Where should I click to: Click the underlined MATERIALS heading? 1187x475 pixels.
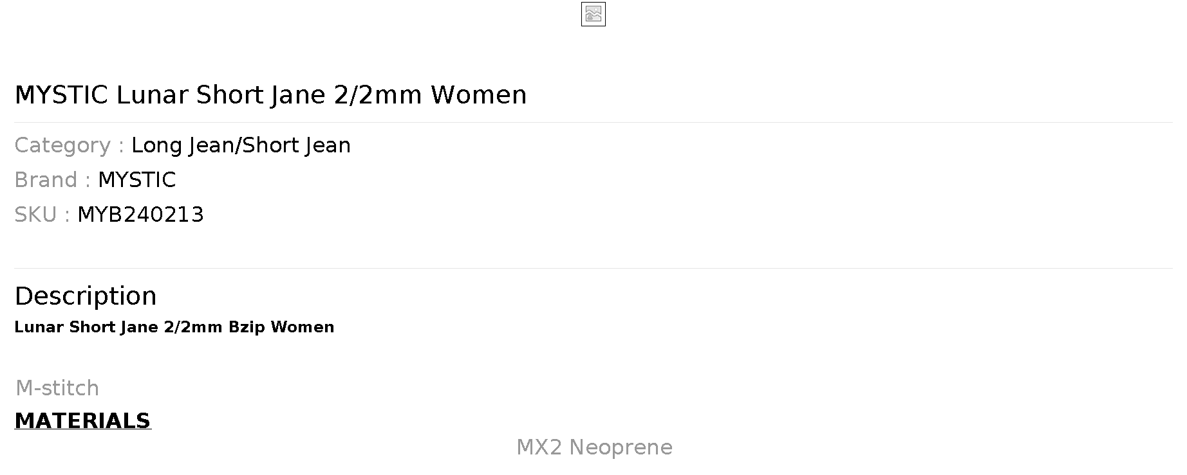click(x=82, y=421)
